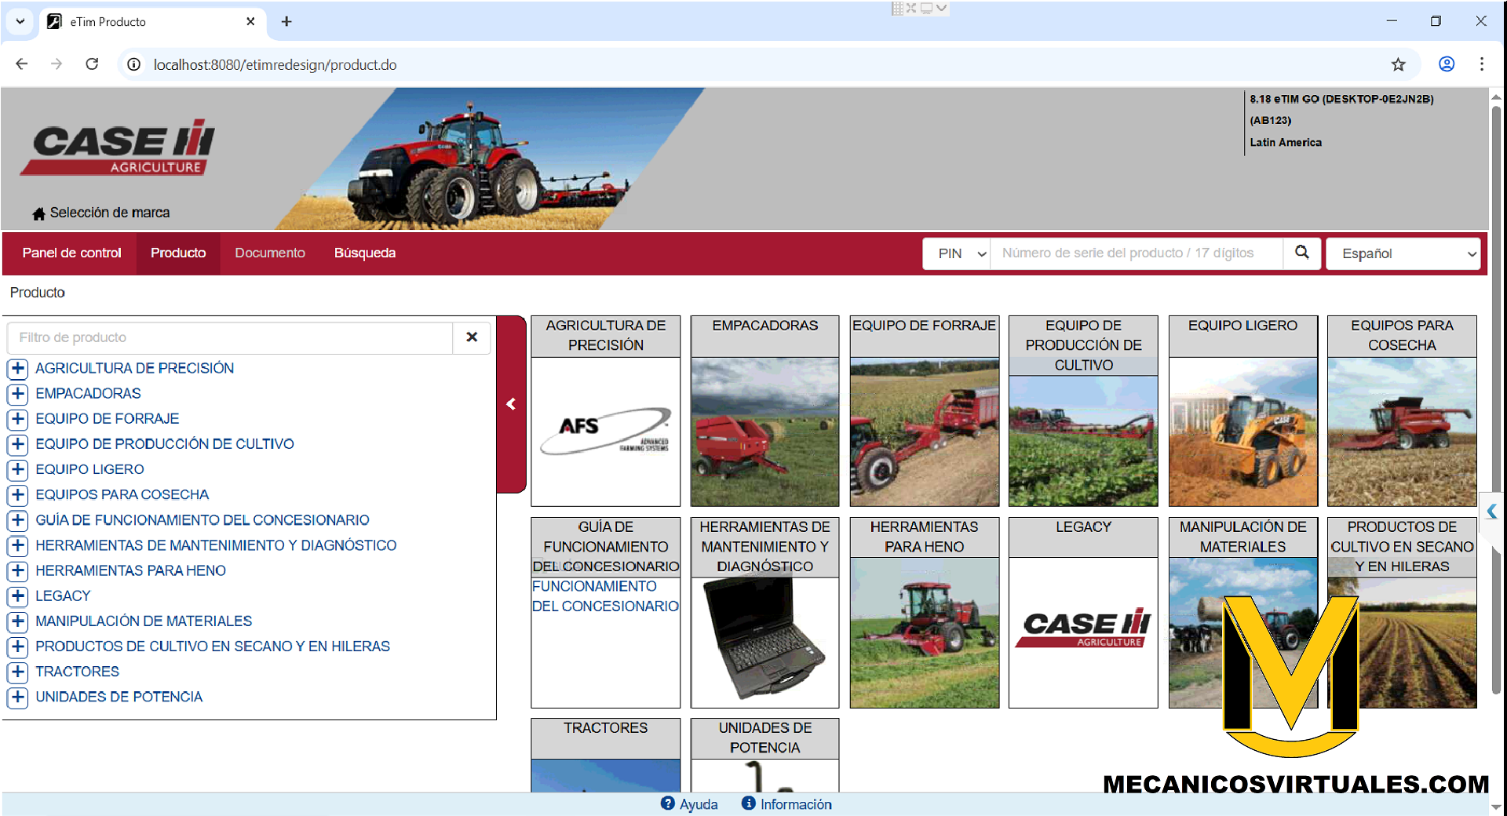1507x816 pixels.
Task: View site information icon in address bar
Action: pyautogui.click(x=134, y=64)
